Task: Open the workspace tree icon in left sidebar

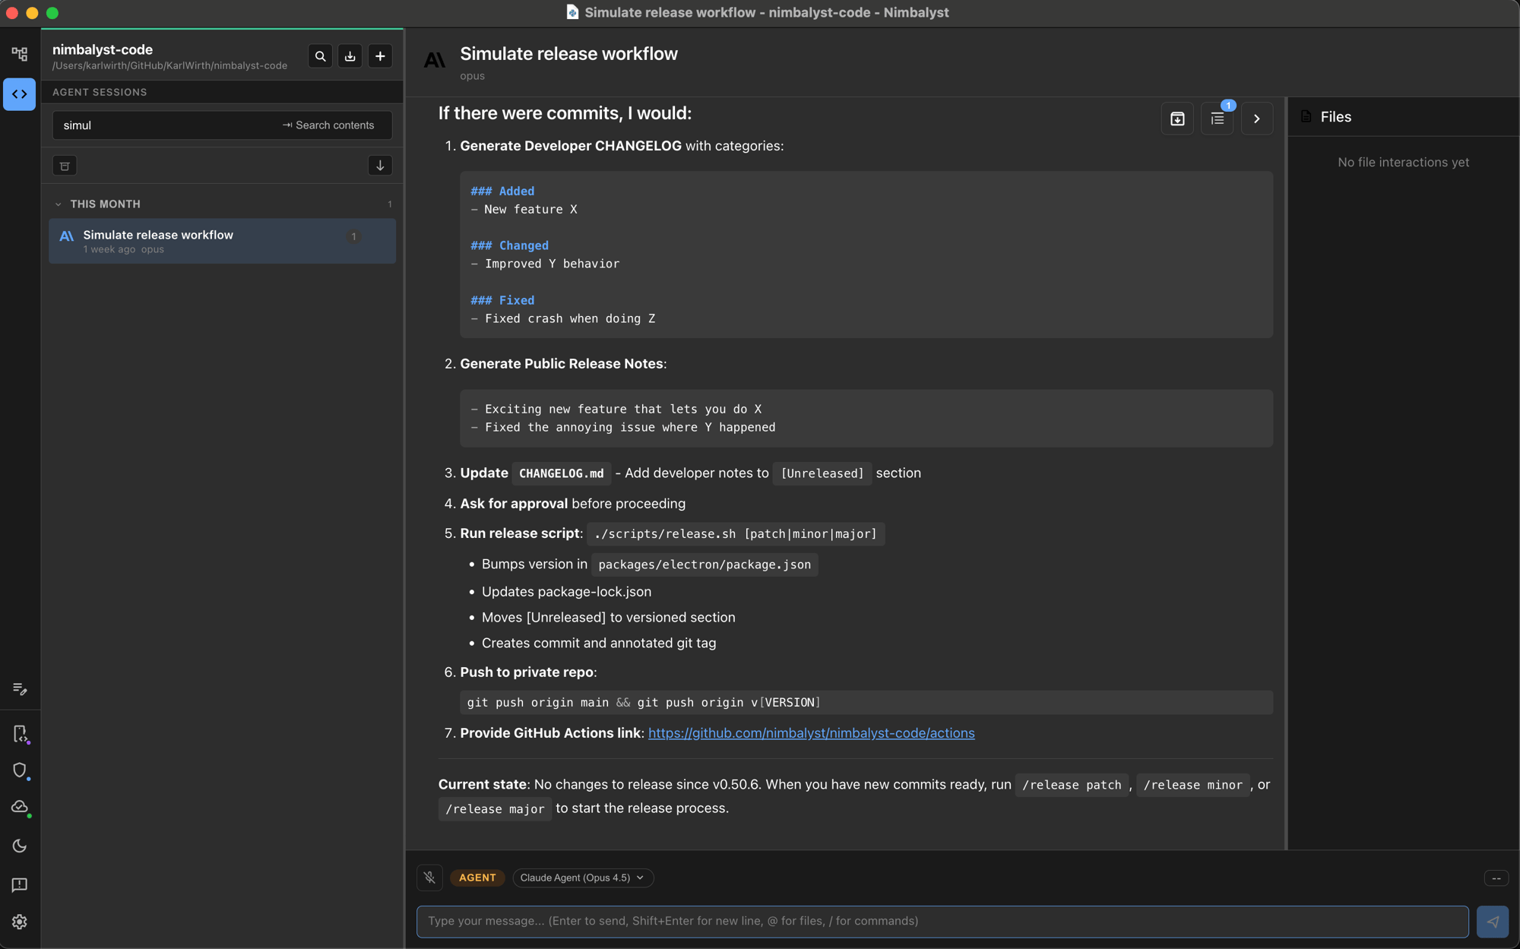Action: (20, 54)
